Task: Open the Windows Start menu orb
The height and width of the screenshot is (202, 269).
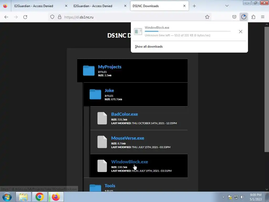Action: pos(7,197)
